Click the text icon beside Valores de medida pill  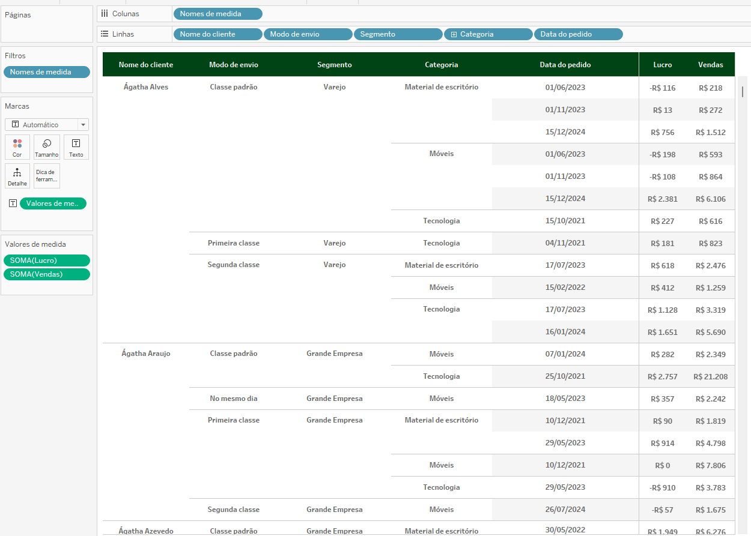pos(13,203)
